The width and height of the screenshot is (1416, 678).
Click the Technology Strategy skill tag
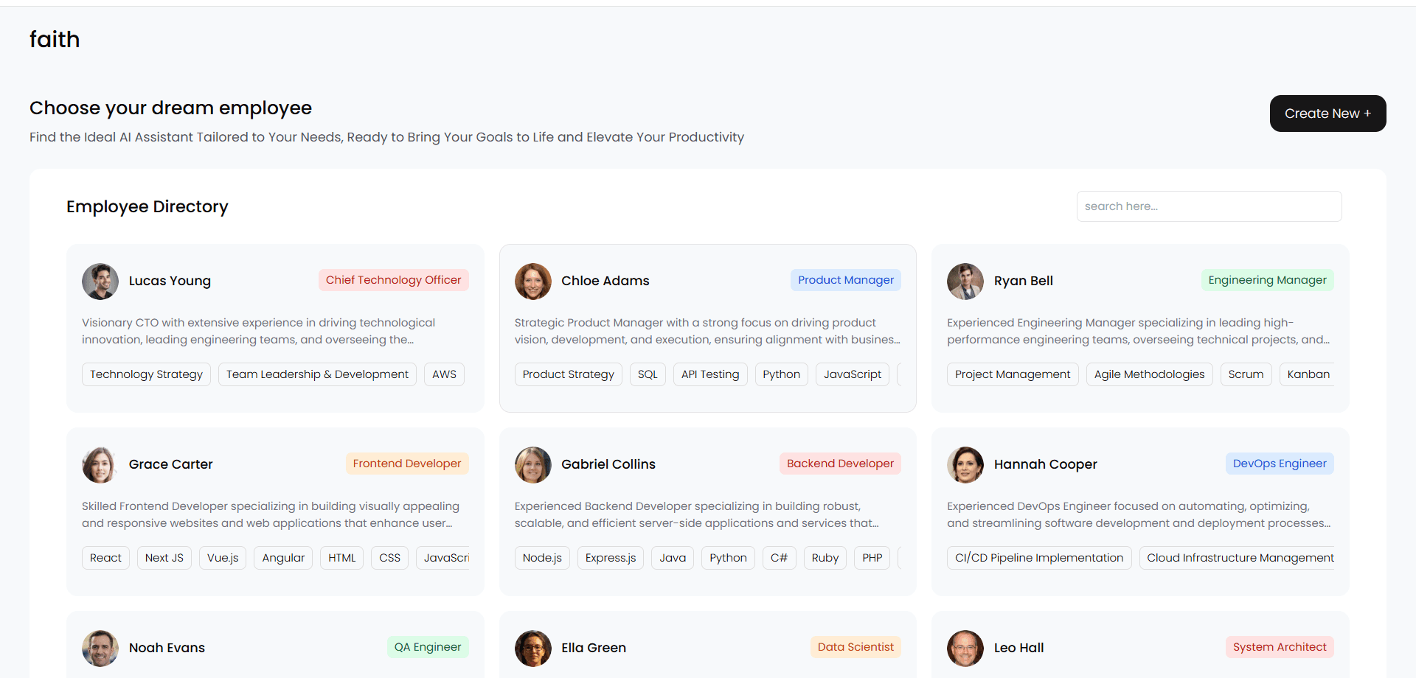[x=146, y=374]
